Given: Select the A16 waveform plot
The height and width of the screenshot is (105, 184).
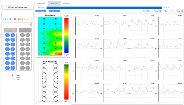Looking at the screenshot, I should coord(170,93).
